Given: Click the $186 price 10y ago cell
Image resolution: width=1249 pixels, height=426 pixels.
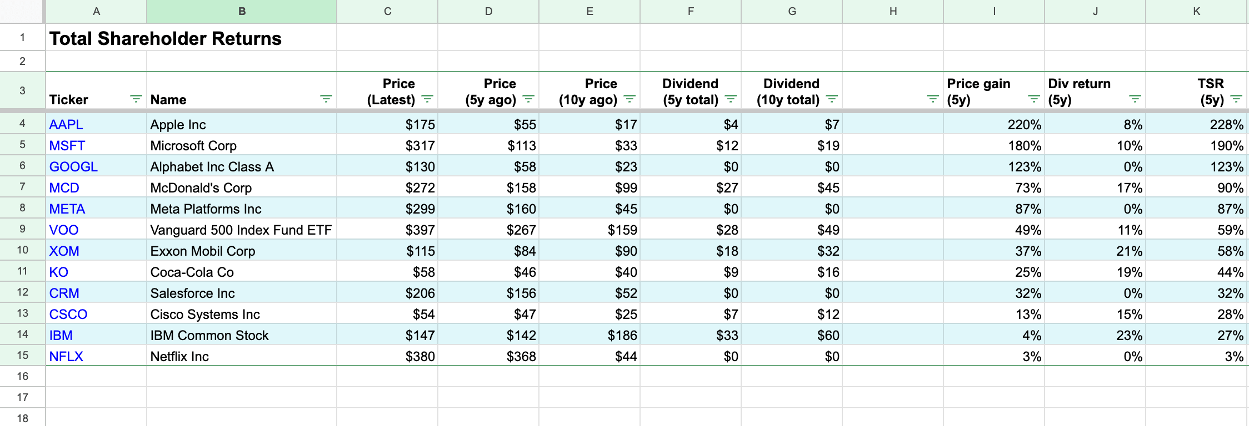Looking at the screenshot, I should 589,335.
